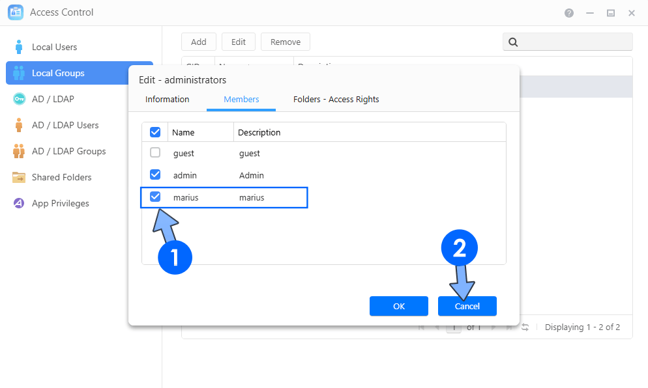The height and width of the screenshot is (388, 648).
Task: Enable the guest user checkbox
Action: 155,153
